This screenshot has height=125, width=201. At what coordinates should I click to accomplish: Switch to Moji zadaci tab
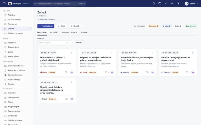[x=42, y=33]
